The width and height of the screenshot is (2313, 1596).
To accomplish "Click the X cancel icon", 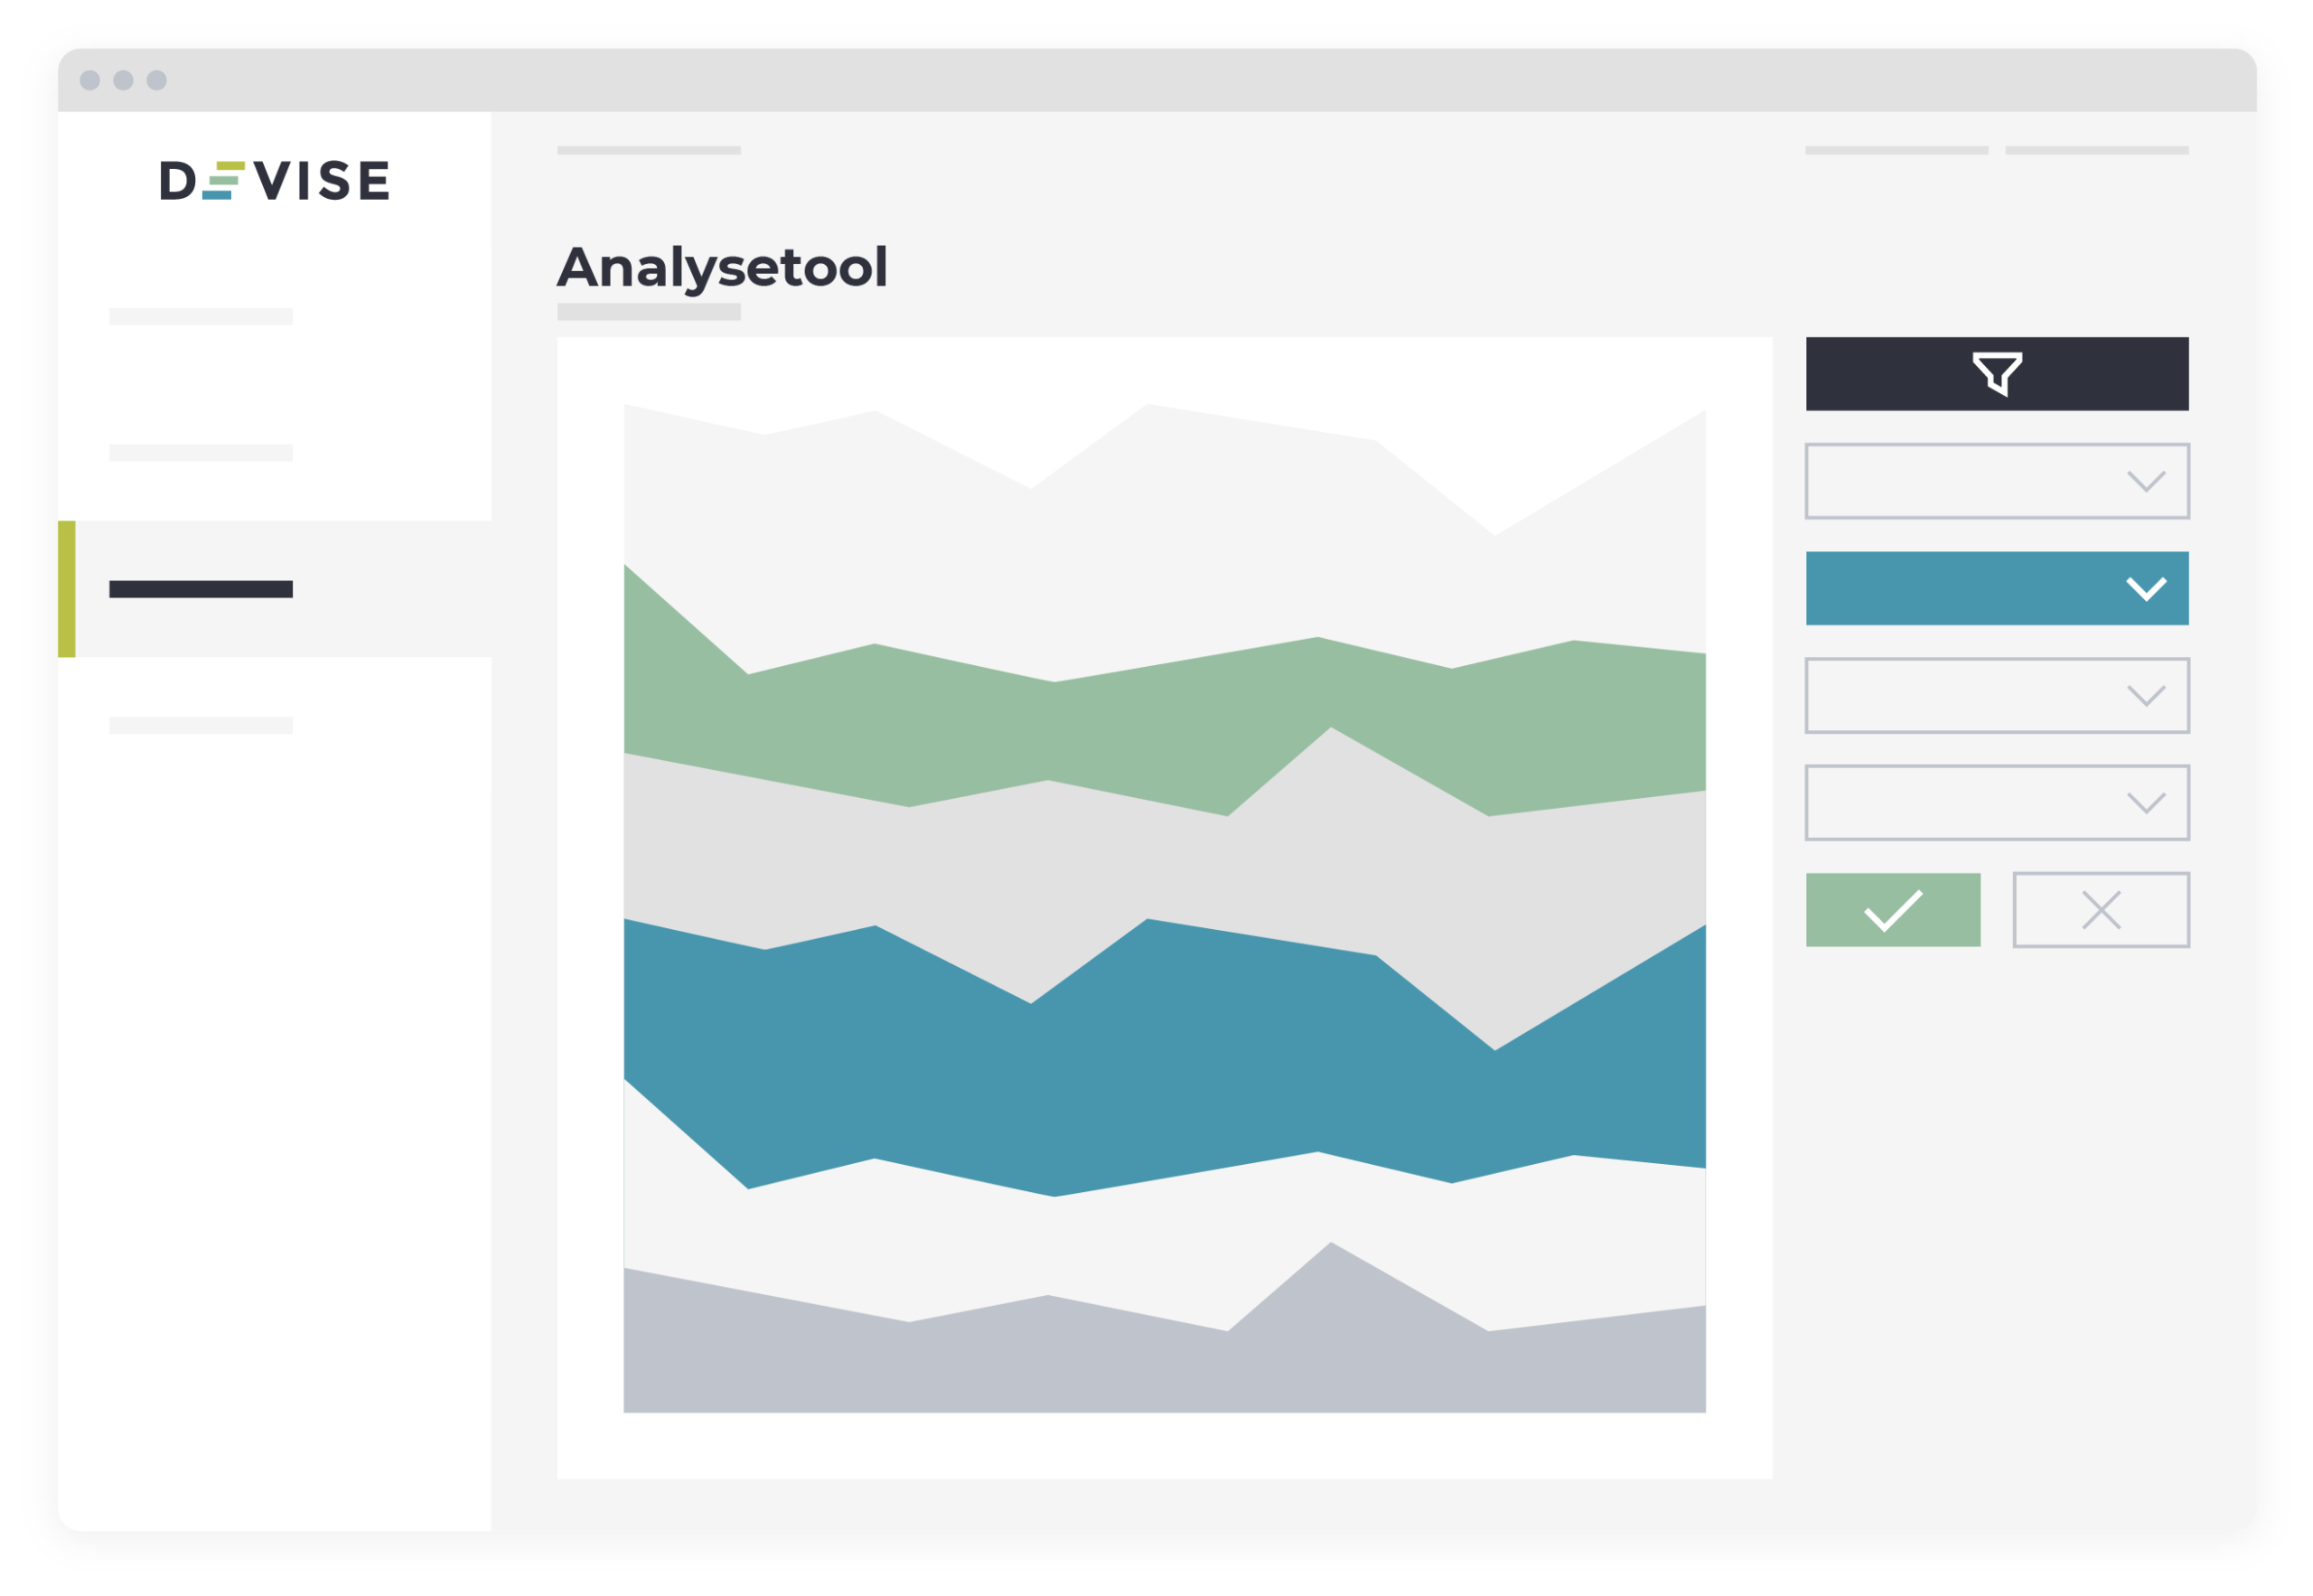I will 2100,910.
